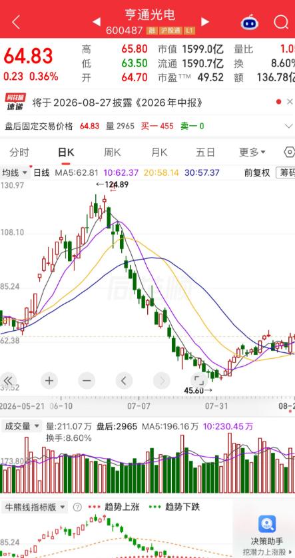Viewport: 295px width, 558px height.
Task: Click the current price 64.83
Action: pos(29,56)
